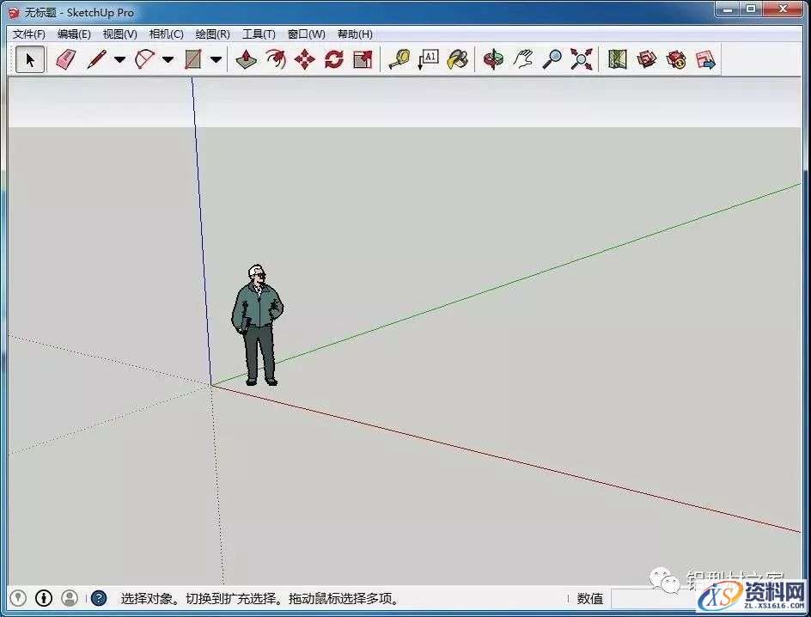Select the Push/Pull tool
811x617 pixels.
pos(246,59)
